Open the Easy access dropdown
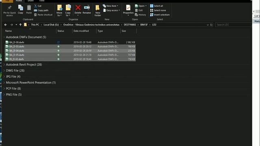Screen dimensions: 260x146 pyautogui.click(x=111, y=10)
